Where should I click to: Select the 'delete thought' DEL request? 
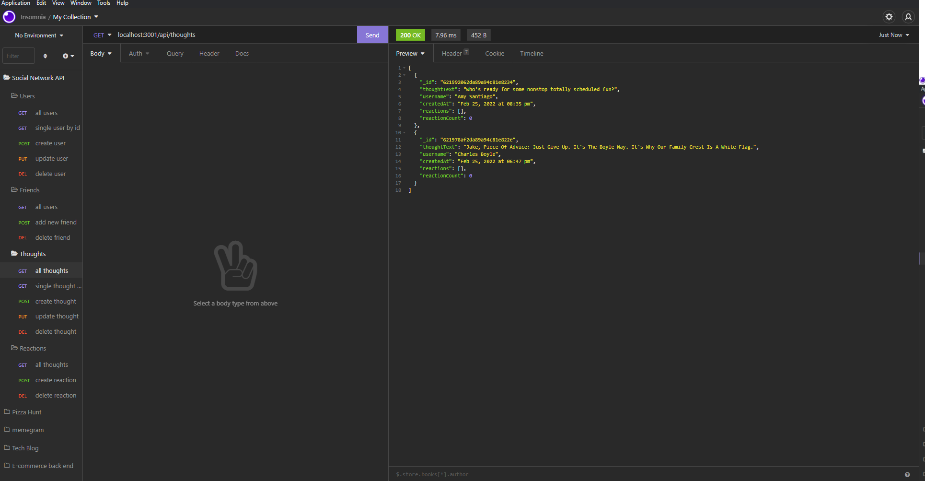[56, 331]
